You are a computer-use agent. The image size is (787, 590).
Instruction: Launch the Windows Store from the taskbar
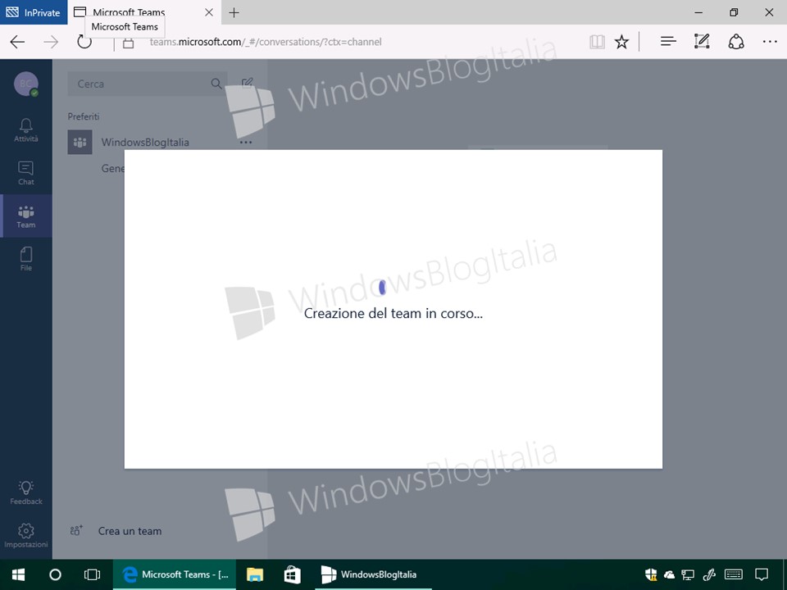pos(292,574)
